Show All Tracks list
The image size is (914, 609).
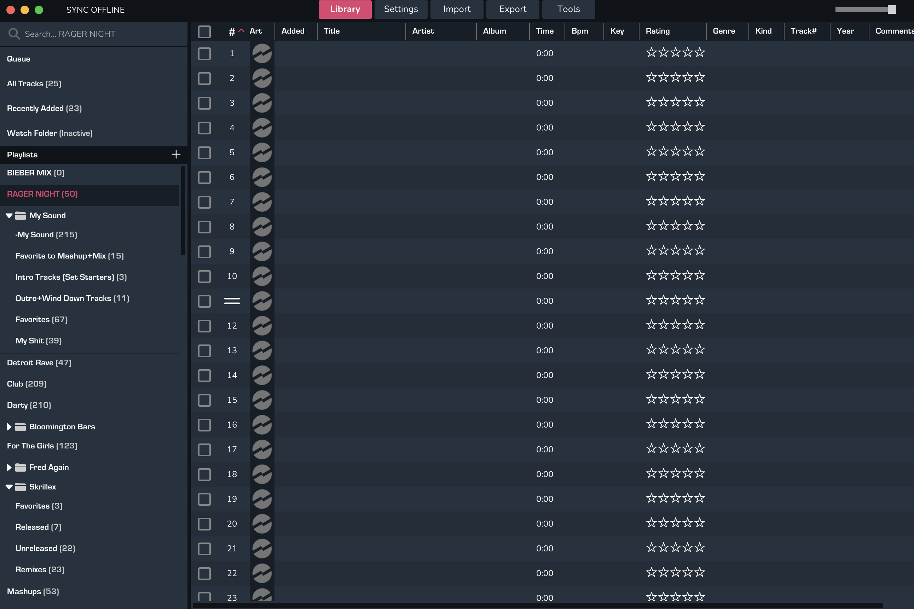34,83
